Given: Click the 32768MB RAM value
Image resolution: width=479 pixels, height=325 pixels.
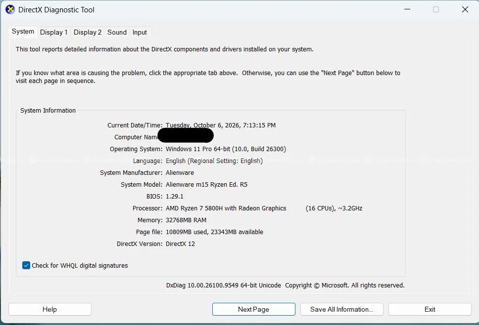Looking at the screenshot, I should [x=186, y=220].
